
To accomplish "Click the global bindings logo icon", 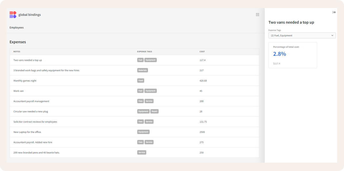I will pos(13,14).
